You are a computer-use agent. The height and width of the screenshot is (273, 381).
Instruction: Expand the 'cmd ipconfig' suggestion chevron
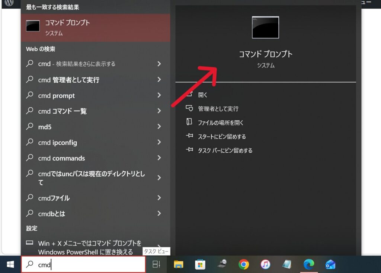[x=159, y=142]
